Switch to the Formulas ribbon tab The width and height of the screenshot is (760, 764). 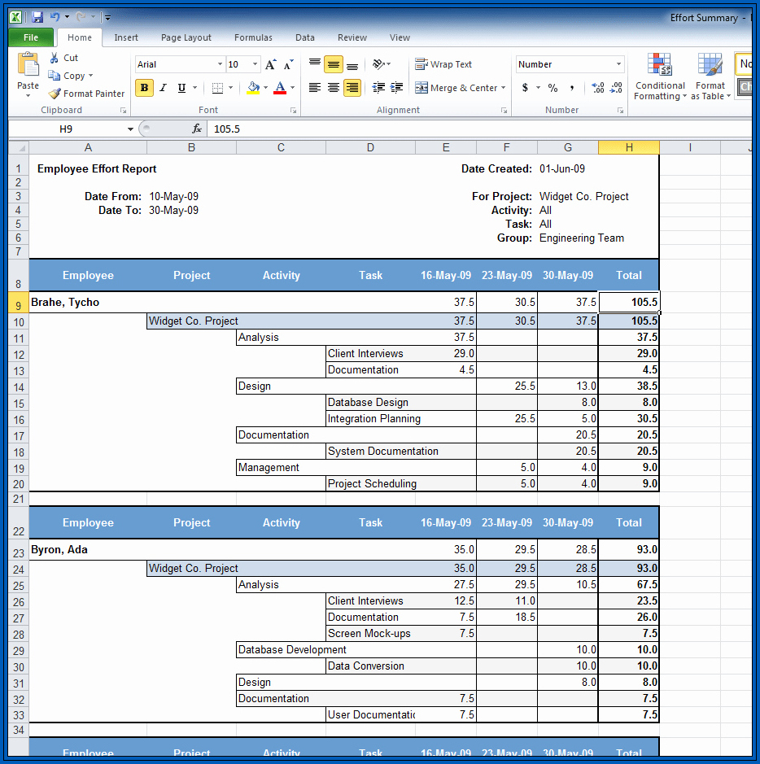[252, 37]
